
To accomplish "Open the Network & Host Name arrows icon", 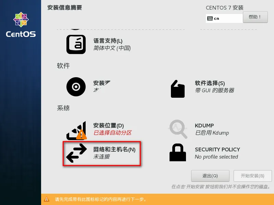I will (x=76, y=153).
